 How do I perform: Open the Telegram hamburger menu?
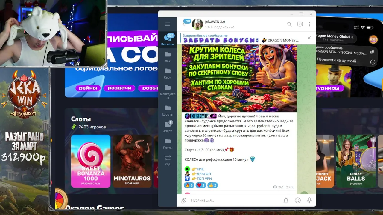pyautogui.click(x=168, y=24)
